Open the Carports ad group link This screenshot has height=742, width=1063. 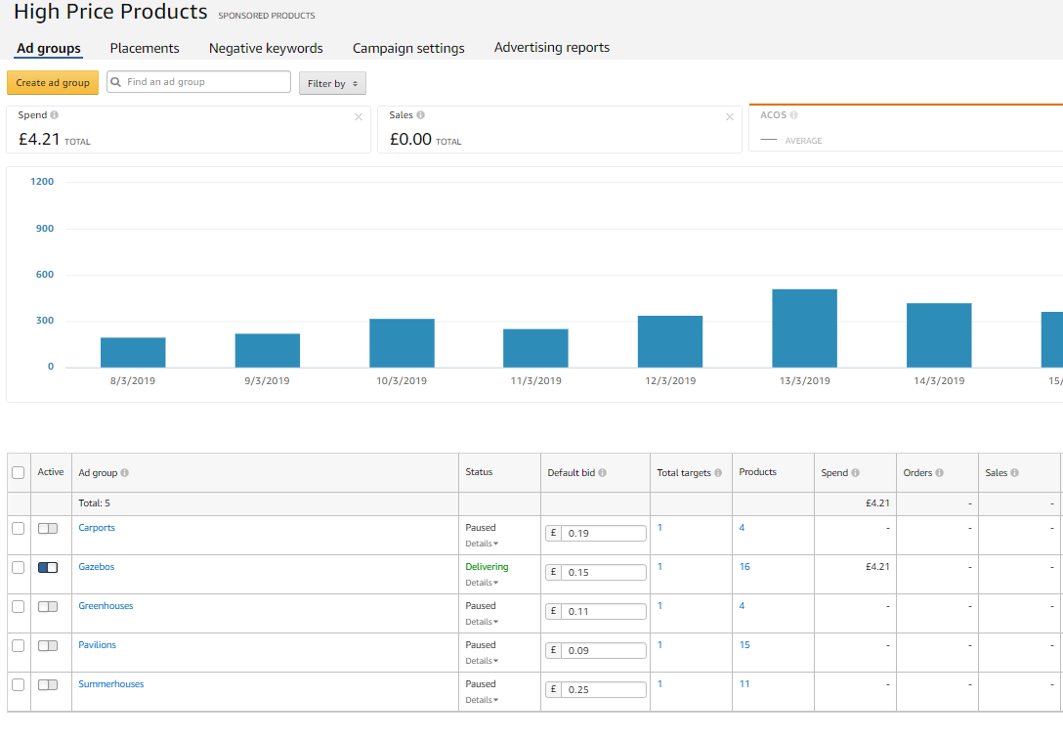[97, 528]
